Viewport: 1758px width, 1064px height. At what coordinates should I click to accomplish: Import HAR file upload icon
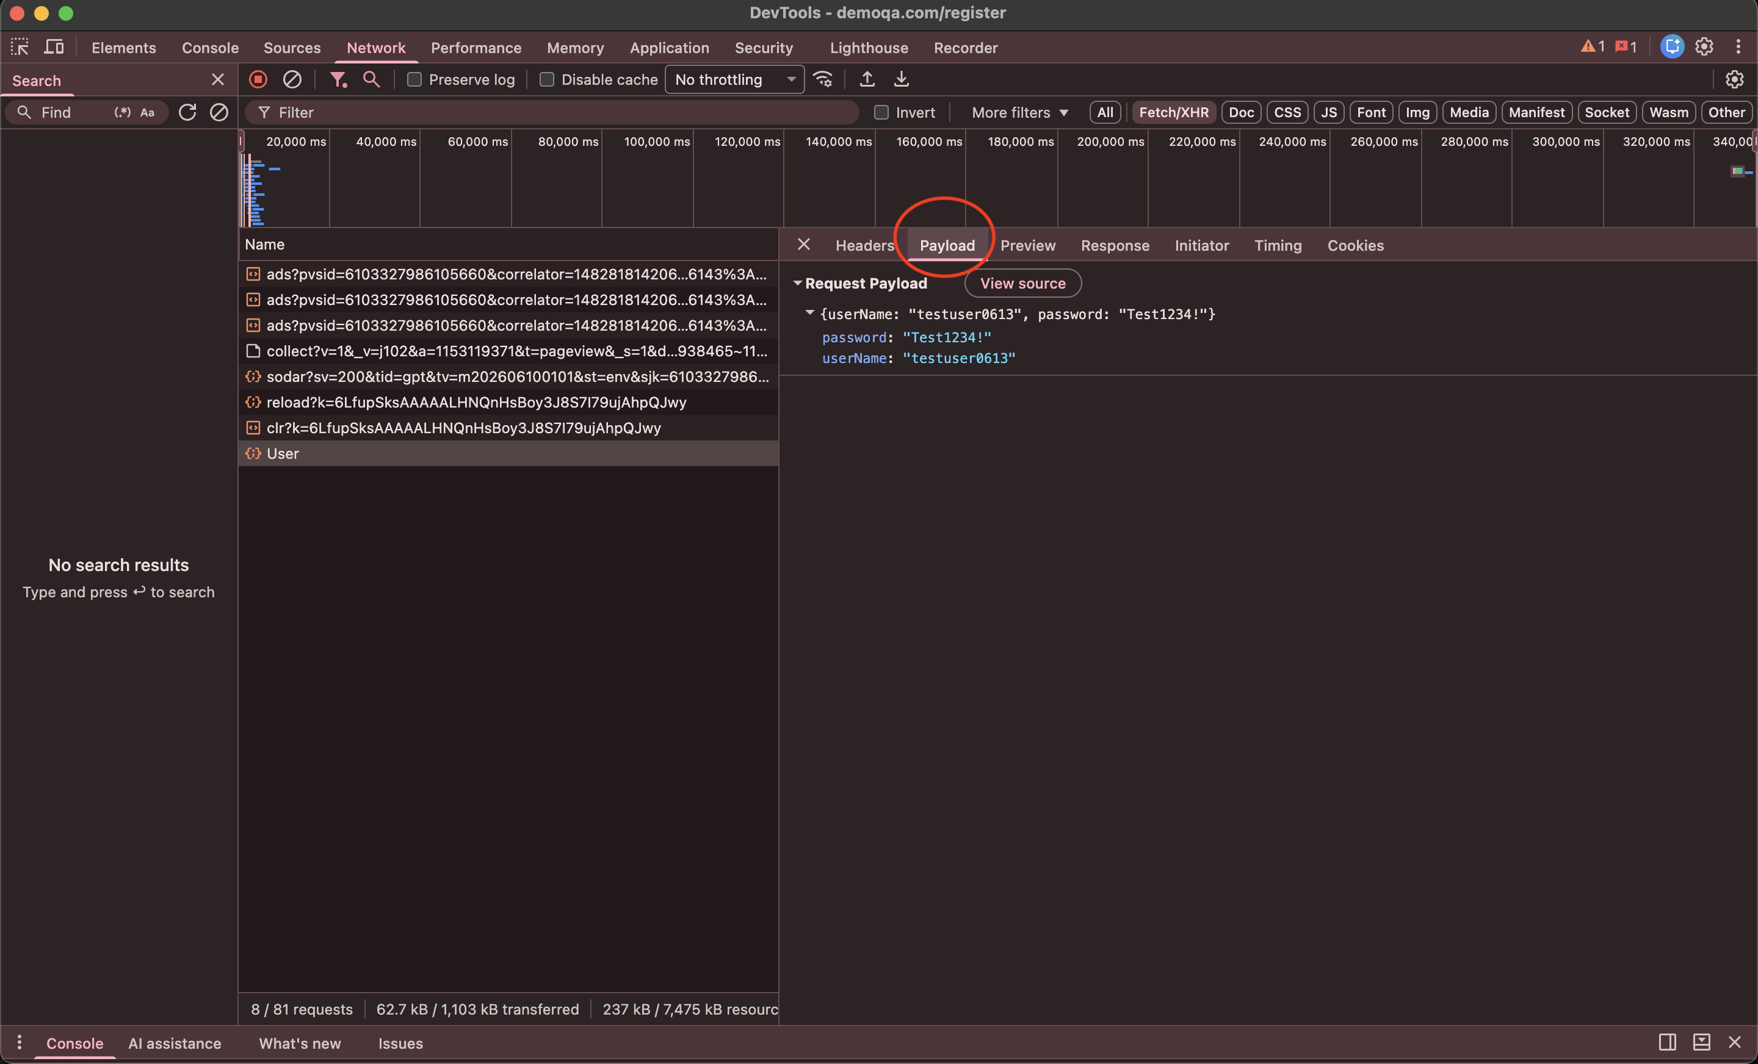(x=867, y=79)
